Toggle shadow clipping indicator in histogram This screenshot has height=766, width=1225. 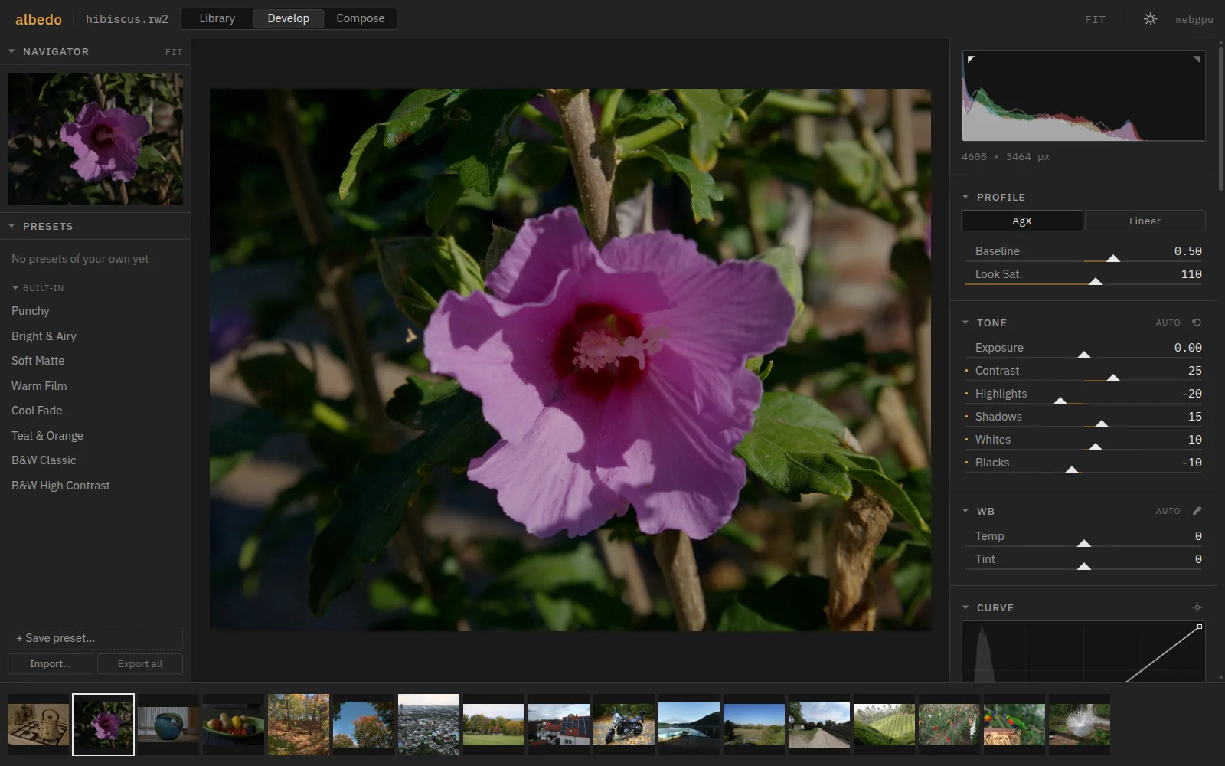pos(971,59)
